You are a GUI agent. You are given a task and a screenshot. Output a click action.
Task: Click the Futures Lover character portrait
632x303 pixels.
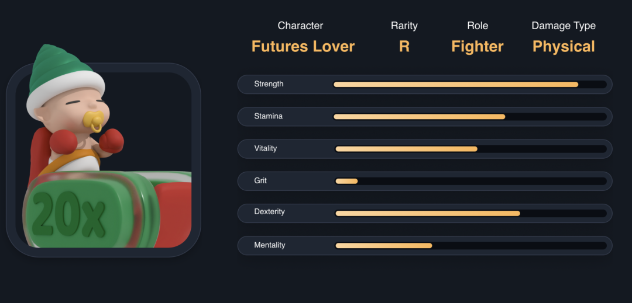tap(103, 159)
